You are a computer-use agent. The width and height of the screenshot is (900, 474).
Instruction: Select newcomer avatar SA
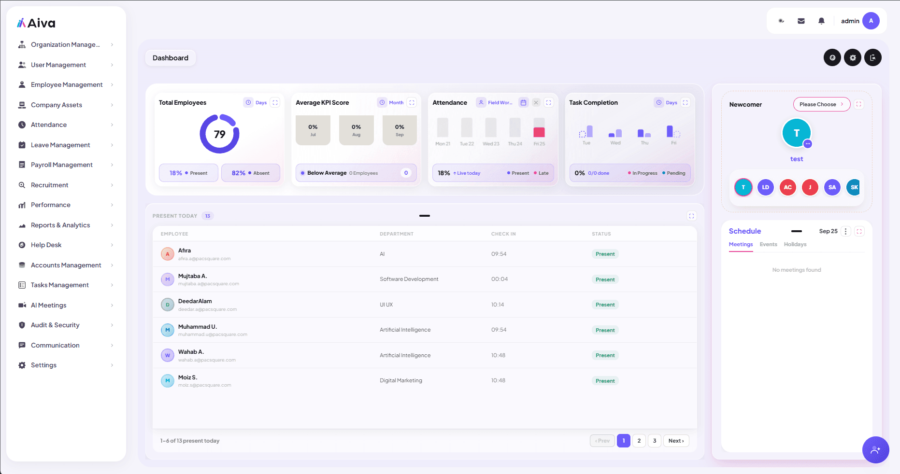click(x=832, y=187)
